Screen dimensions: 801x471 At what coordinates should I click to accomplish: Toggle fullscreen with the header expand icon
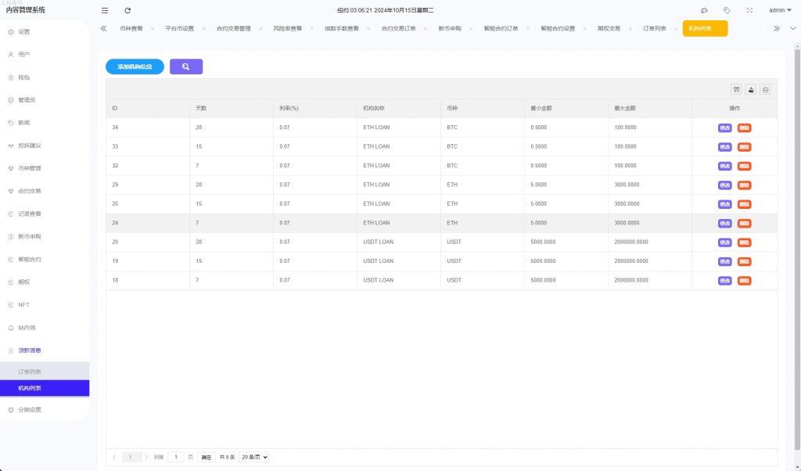(x=749, y=10)
